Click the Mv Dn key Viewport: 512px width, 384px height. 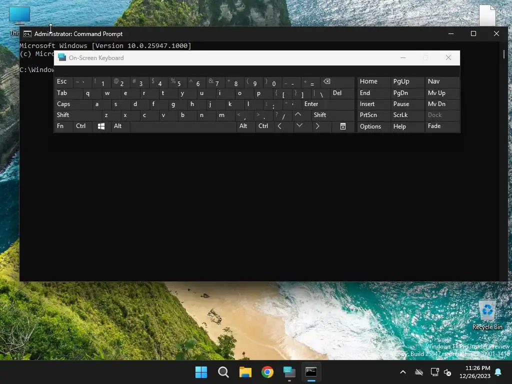click(x=442, y=104)
